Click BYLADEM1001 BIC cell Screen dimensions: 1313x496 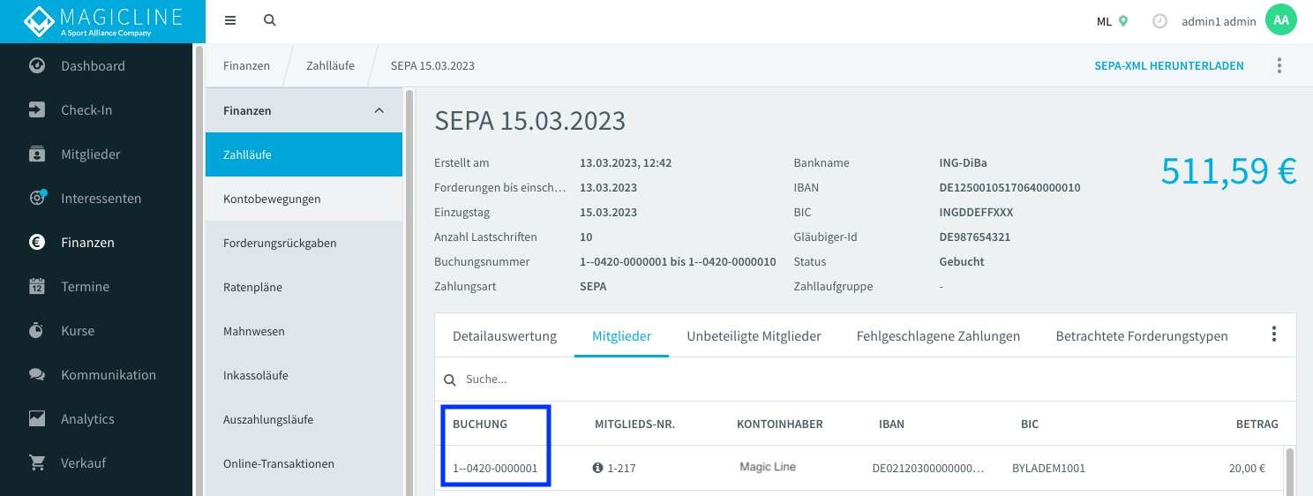[1048, 468]
